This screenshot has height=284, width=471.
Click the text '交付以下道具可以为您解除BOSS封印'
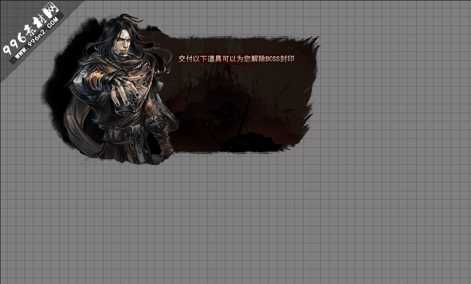(236, 59)
